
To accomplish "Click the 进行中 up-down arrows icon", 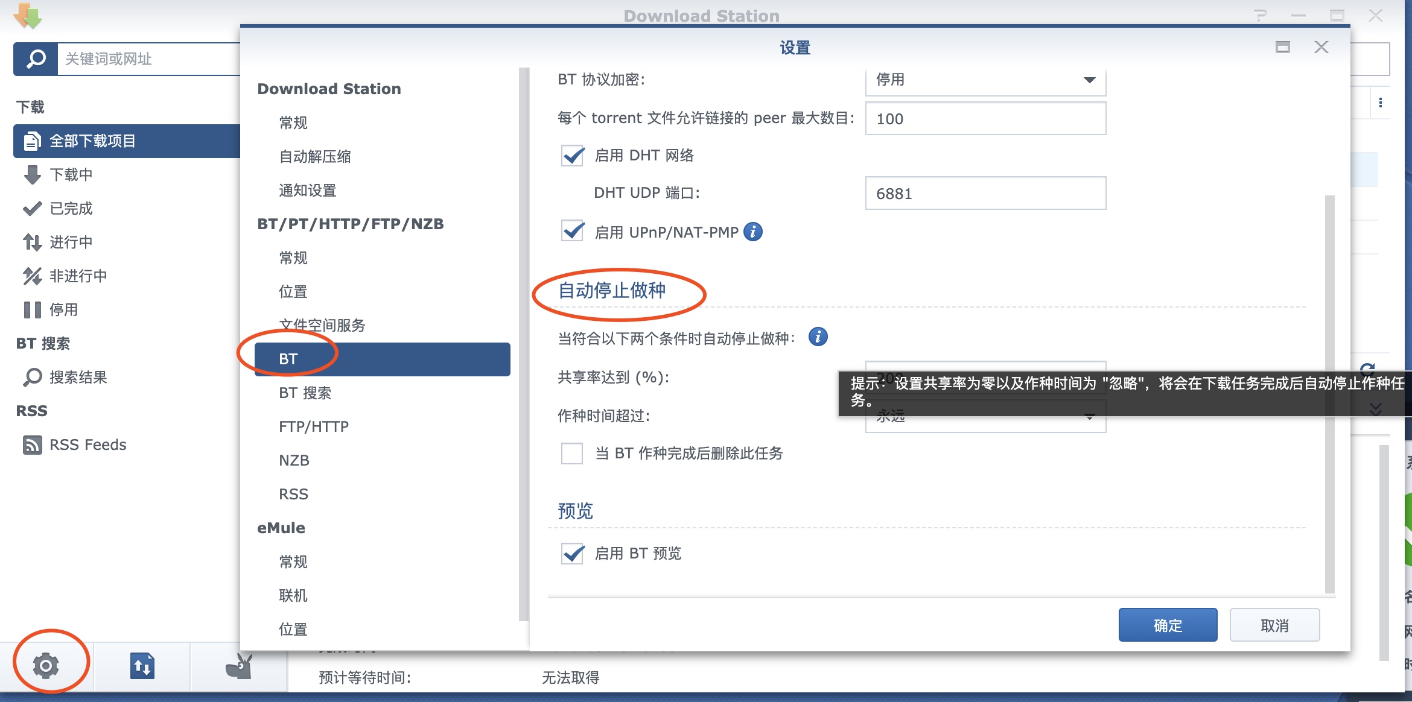I will (x=32, y=242).
